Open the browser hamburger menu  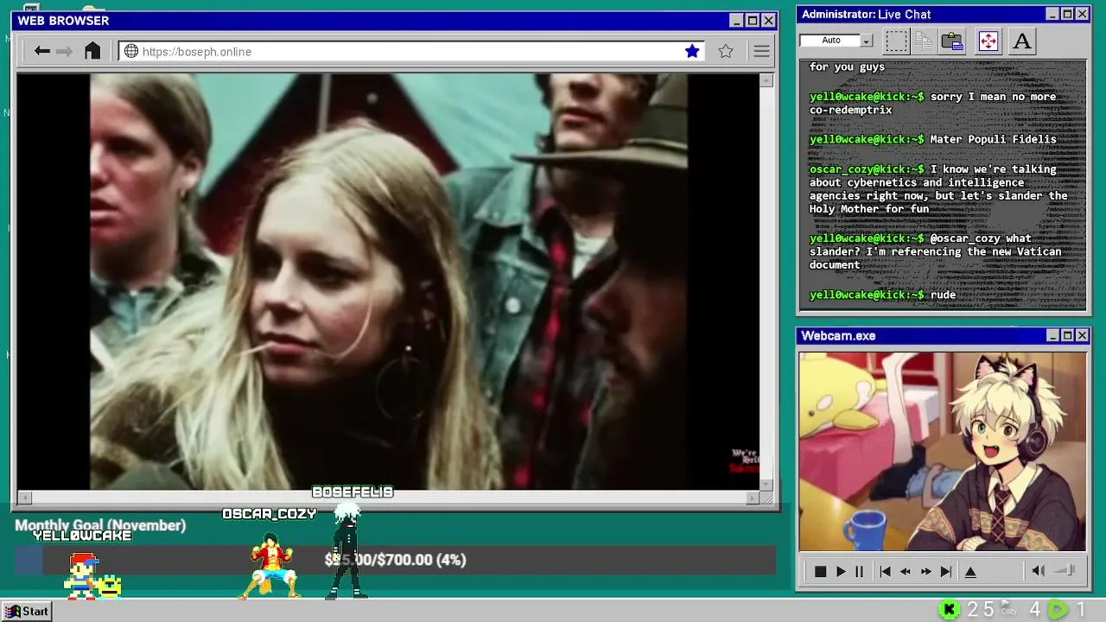point(761,52)
